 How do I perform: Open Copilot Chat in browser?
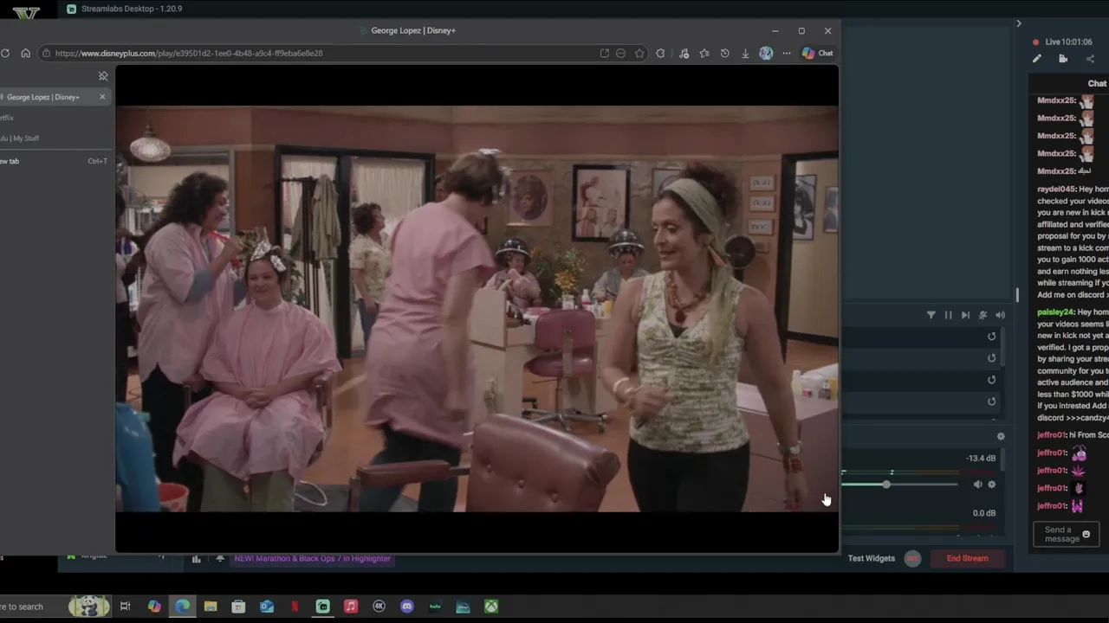point(817,53)
